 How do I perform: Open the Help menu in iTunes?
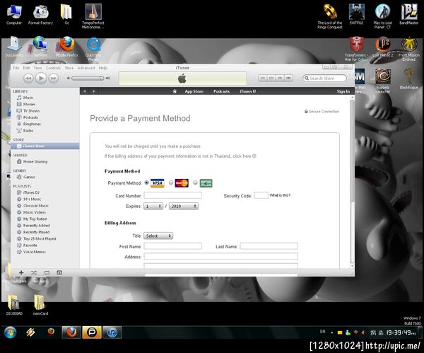pos(102,68)
